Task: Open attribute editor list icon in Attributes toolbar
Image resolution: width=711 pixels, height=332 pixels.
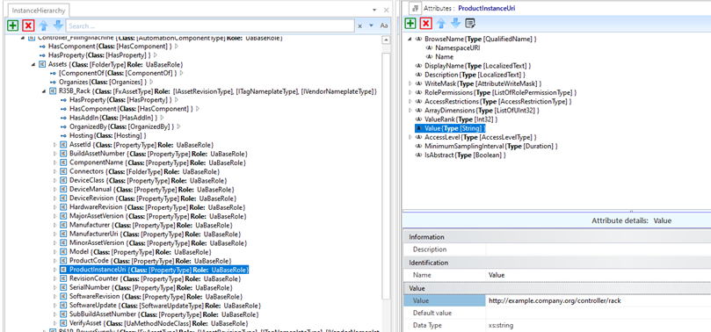Action: coord(470,23)
